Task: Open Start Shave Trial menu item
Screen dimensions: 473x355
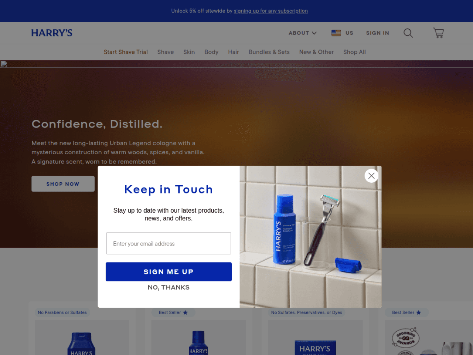Action: point(126,52)
